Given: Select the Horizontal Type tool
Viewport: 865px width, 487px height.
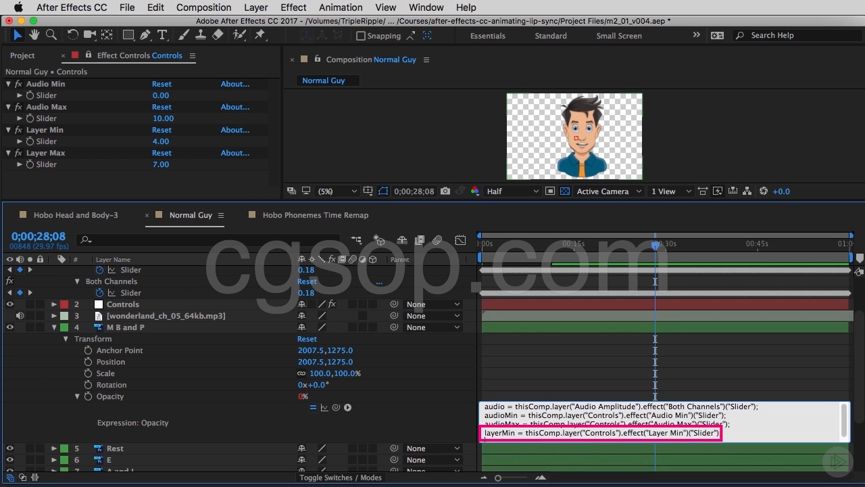Looking at the screenshot, I should (162, 35).
